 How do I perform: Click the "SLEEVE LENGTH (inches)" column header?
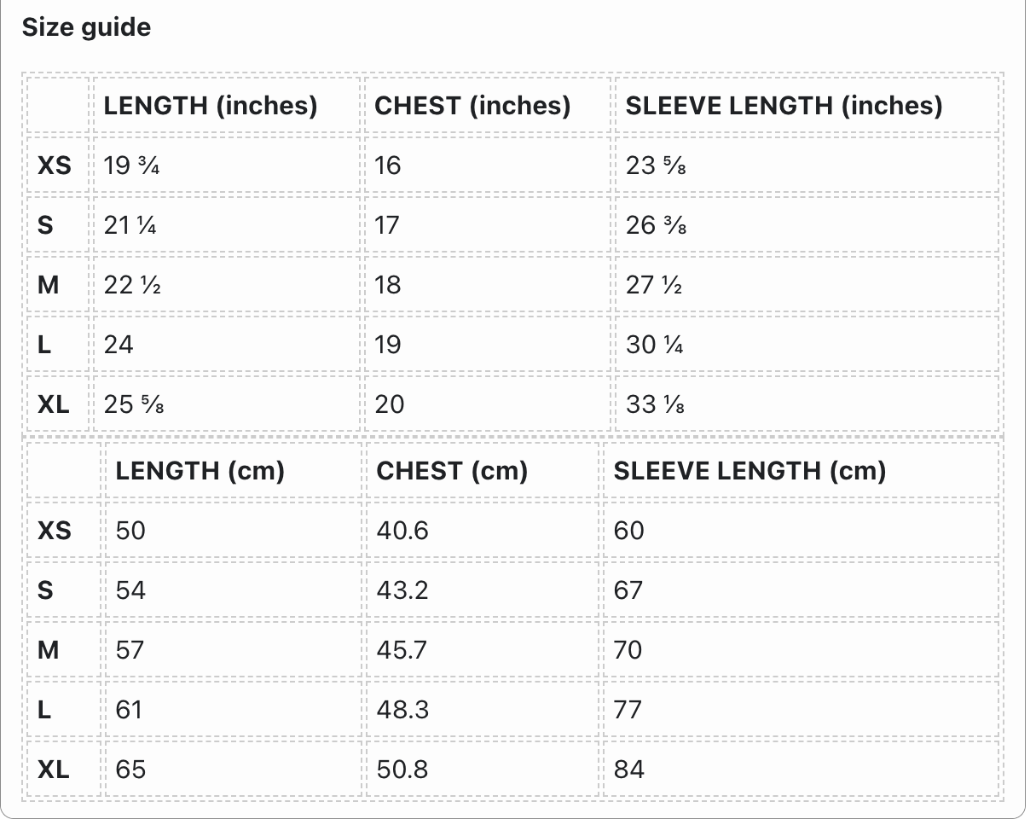pyautogui.click(x=784, y=106)
